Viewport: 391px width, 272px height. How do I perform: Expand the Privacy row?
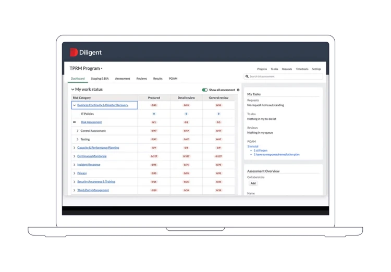click(x=75, y=174)
